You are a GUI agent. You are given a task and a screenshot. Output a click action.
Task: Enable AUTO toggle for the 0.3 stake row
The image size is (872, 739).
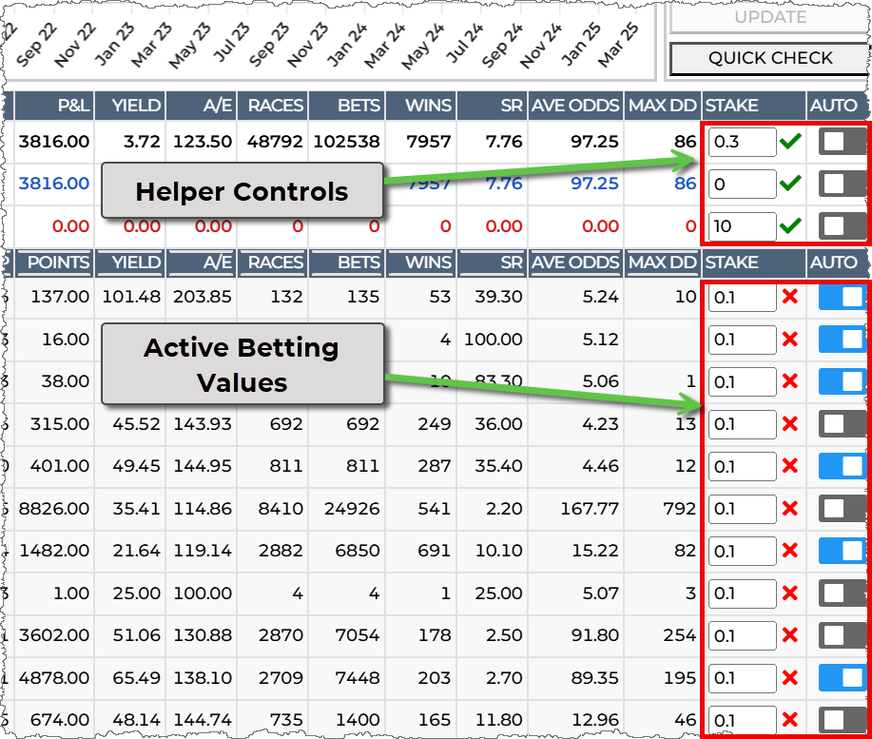pos(842,142)
